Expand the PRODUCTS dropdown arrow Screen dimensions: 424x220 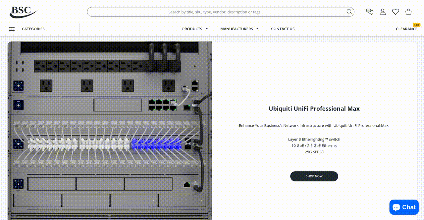point(207,29)
